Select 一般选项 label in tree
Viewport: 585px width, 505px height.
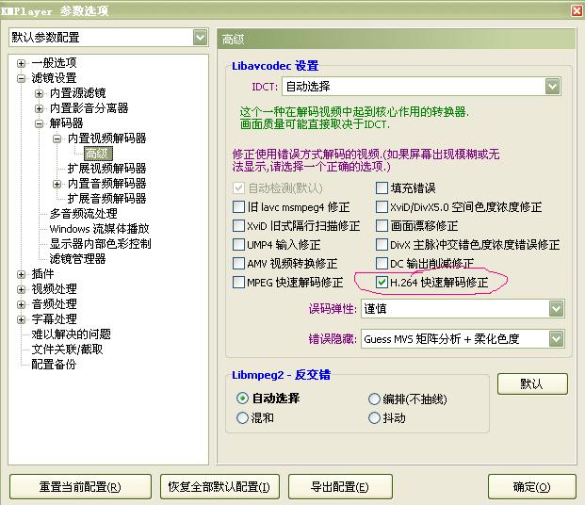pyautogui.click(x=54, y=63)
